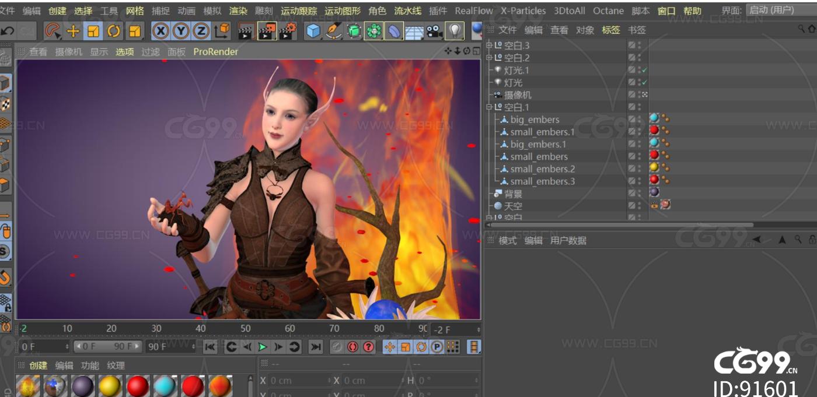Screen dimensions: 817x397
Task: Toggle 灯光 enable checkmark
Action: tap(644, 82)
